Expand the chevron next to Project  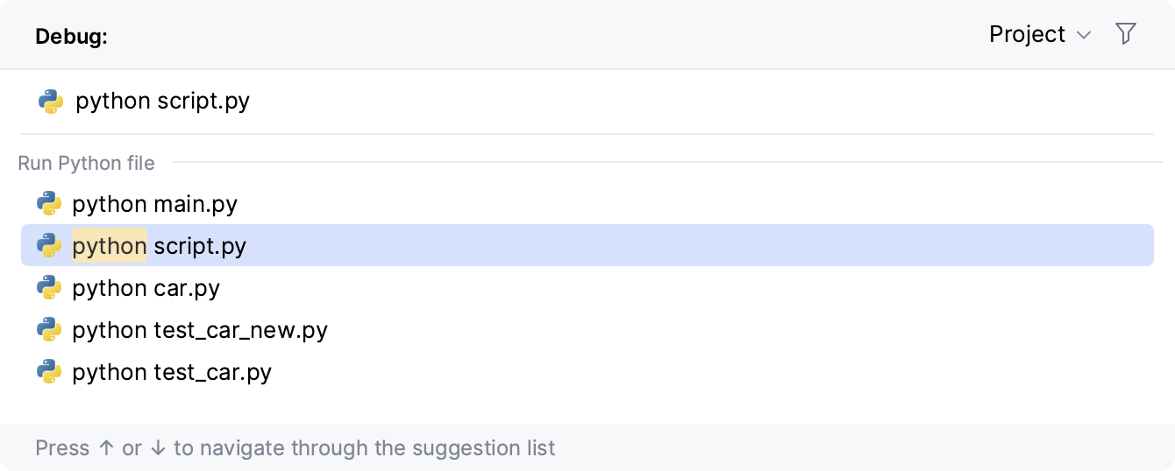point(1084,36)
